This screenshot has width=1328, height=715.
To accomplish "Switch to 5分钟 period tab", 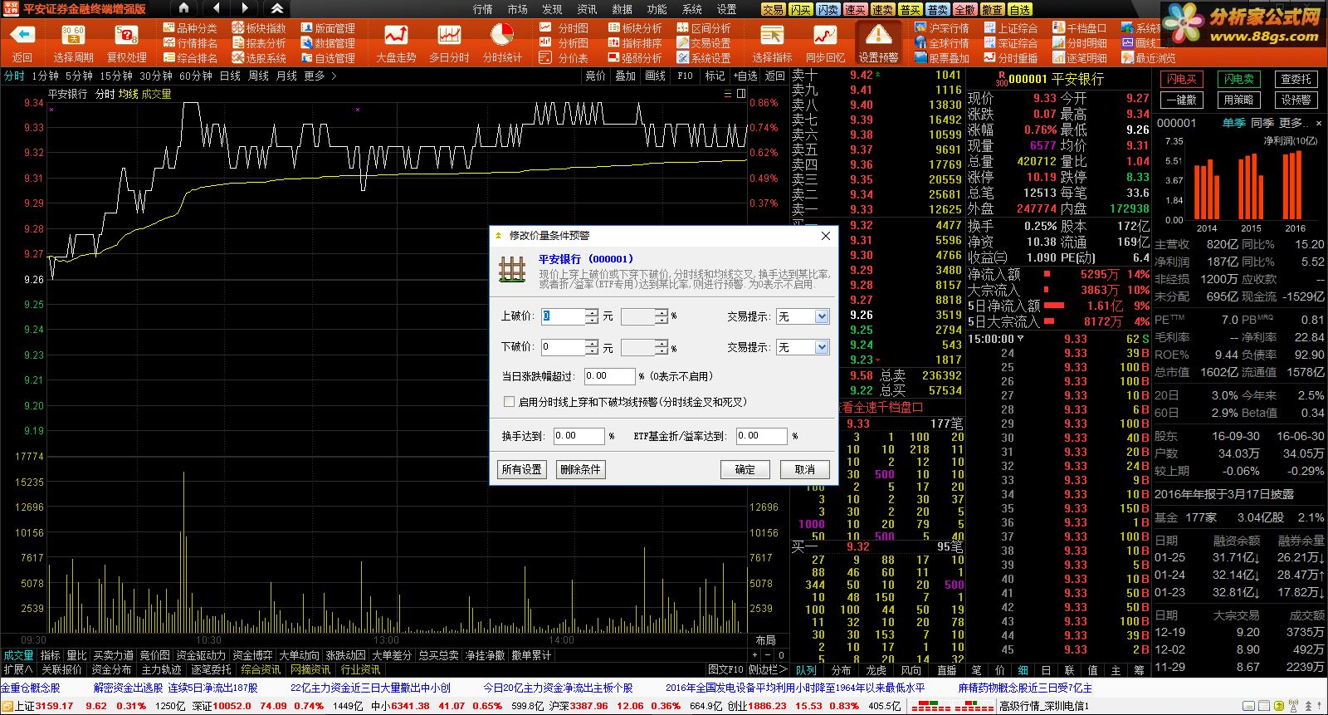I will pyautogui.click(x=79, y=76).
